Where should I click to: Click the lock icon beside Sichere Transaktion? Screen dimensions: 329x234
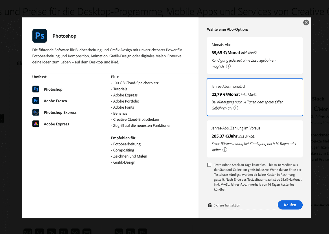pyautogui.click(x=209, y=205)
